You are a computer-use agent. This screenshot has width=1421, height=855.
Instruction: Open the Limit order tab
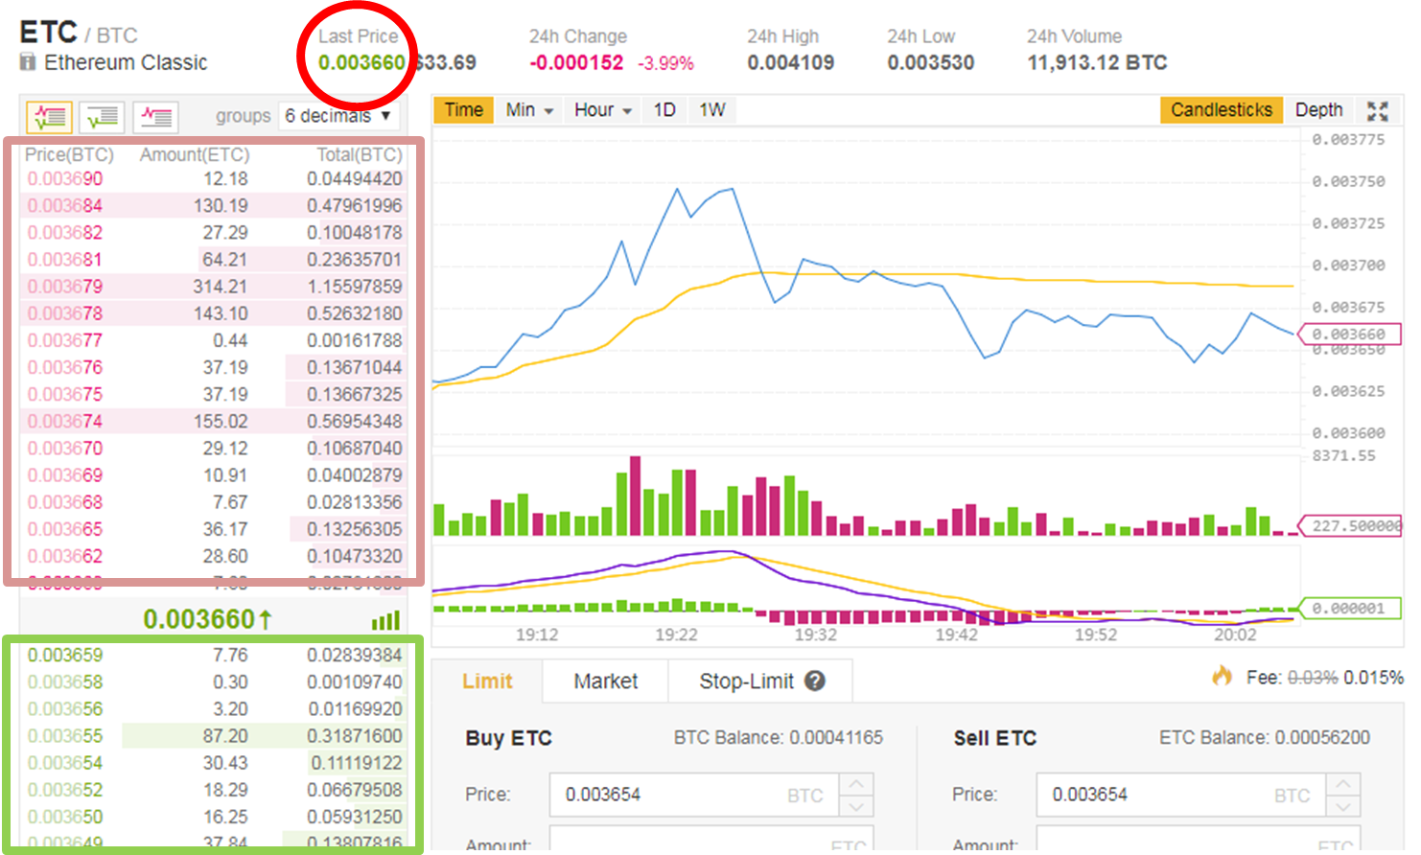[487, 681]
